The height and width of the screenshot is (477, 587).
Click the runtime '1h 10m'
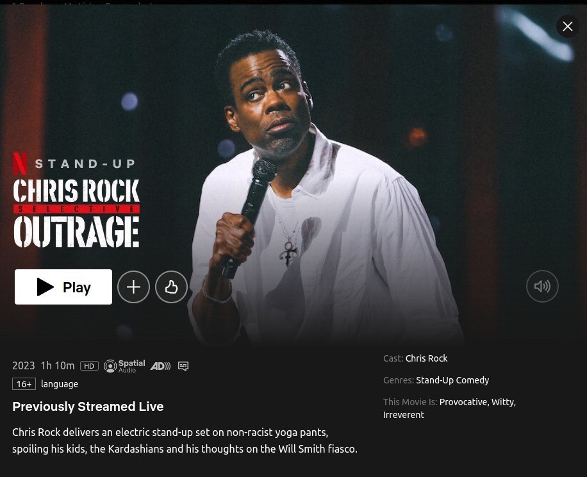(x=58, y=365)
